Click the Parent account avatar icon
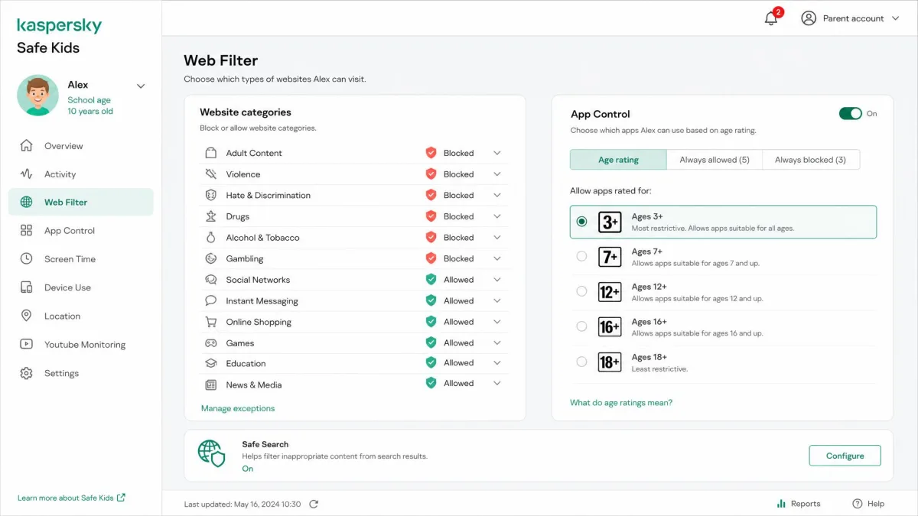The image size is (918, 516). tap(809, 18)
